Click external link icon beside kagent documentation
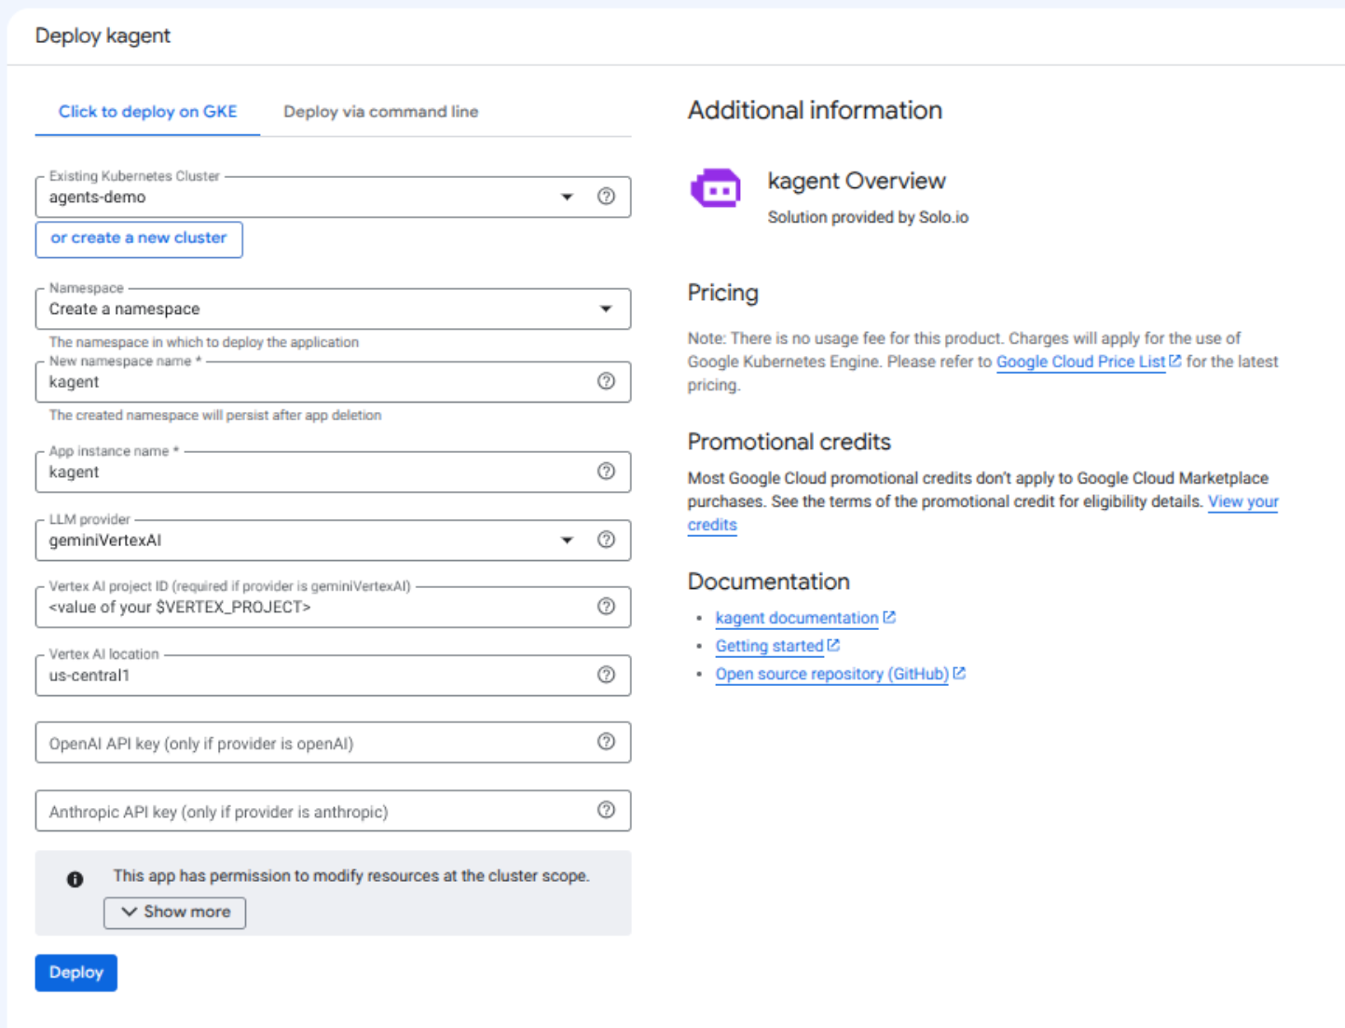The width and height of the screenshot is (1345, 1028). click(889, 617)
